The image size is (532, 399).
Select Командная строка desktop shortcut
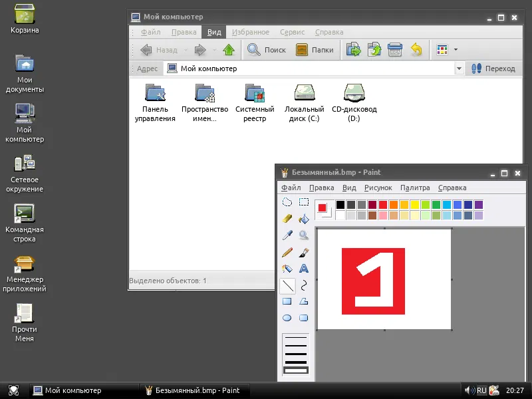(x=25, y=223)
